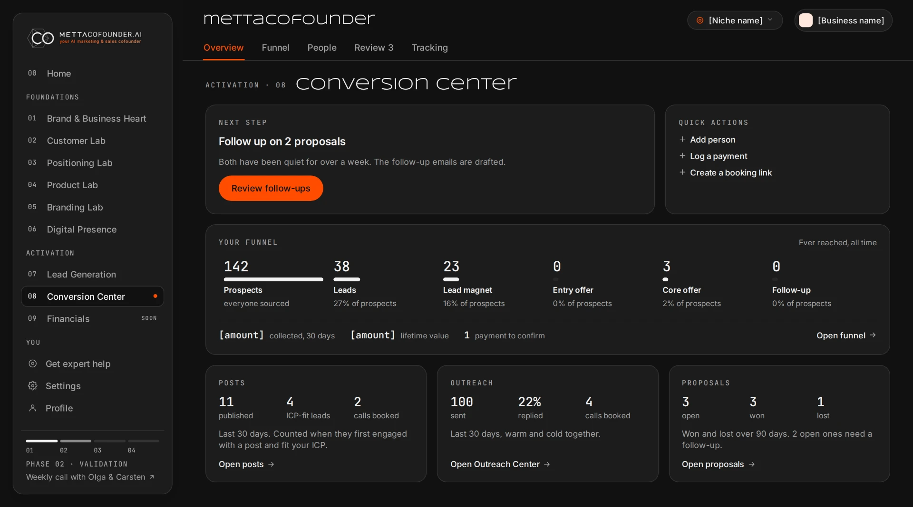Click the Profile person icon
913x507 pixels.
pyautogui.click(x=32, y=408)
